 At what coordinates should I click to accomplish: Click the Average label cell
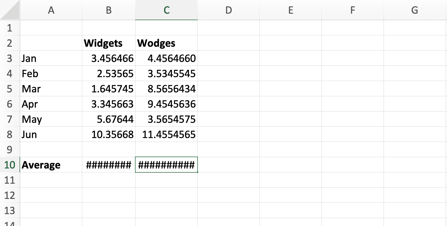click(x=51, y=165)
